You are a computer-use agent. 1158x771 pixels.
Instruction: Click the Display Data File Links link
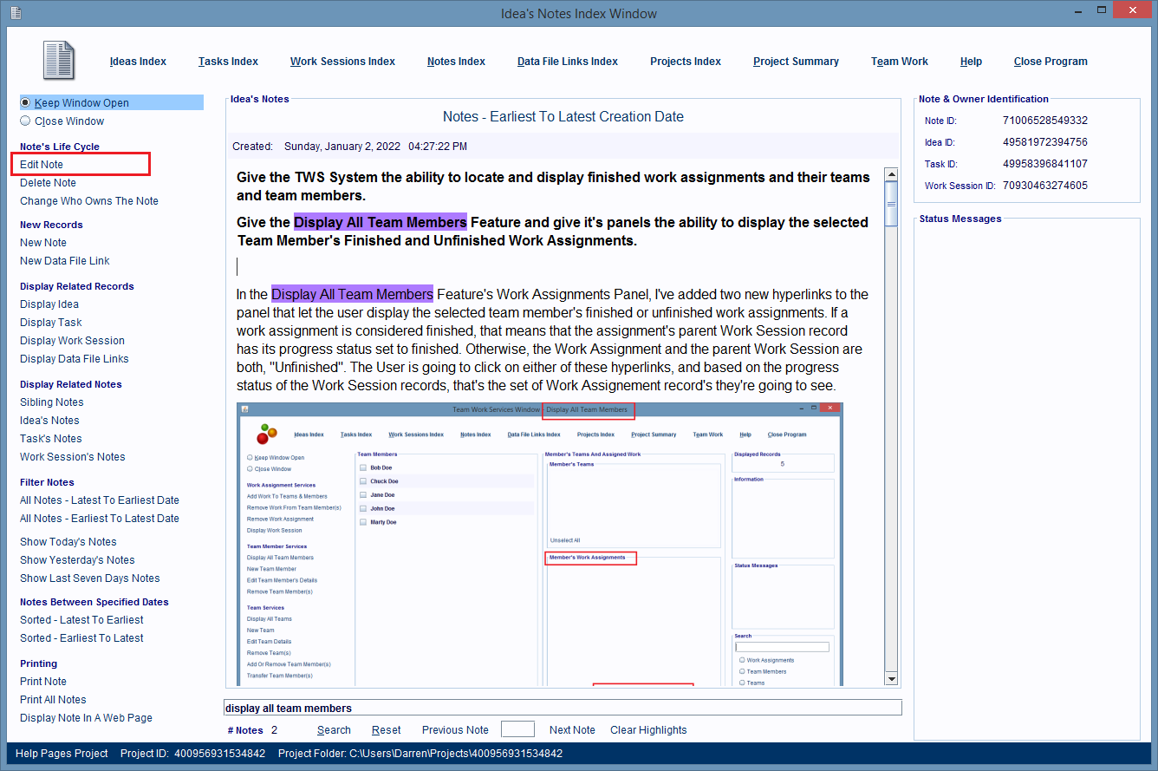[x=75, y=359]
